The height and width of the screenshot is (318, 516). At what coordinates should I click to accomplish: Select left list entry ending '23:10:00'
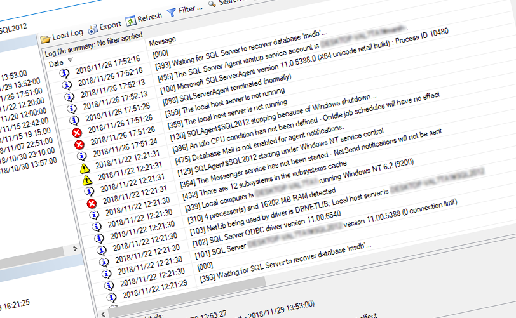coord(27,156)
